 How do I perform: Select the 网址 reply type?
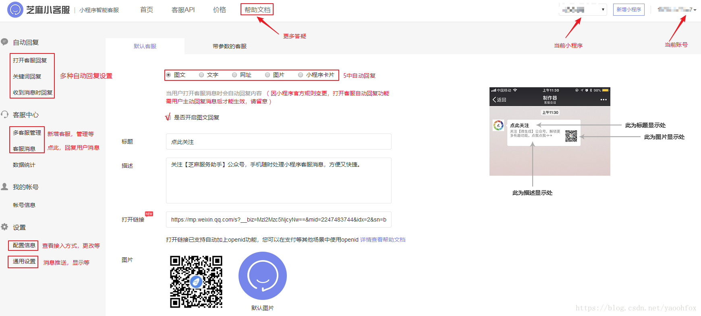[x=234, y=75]
